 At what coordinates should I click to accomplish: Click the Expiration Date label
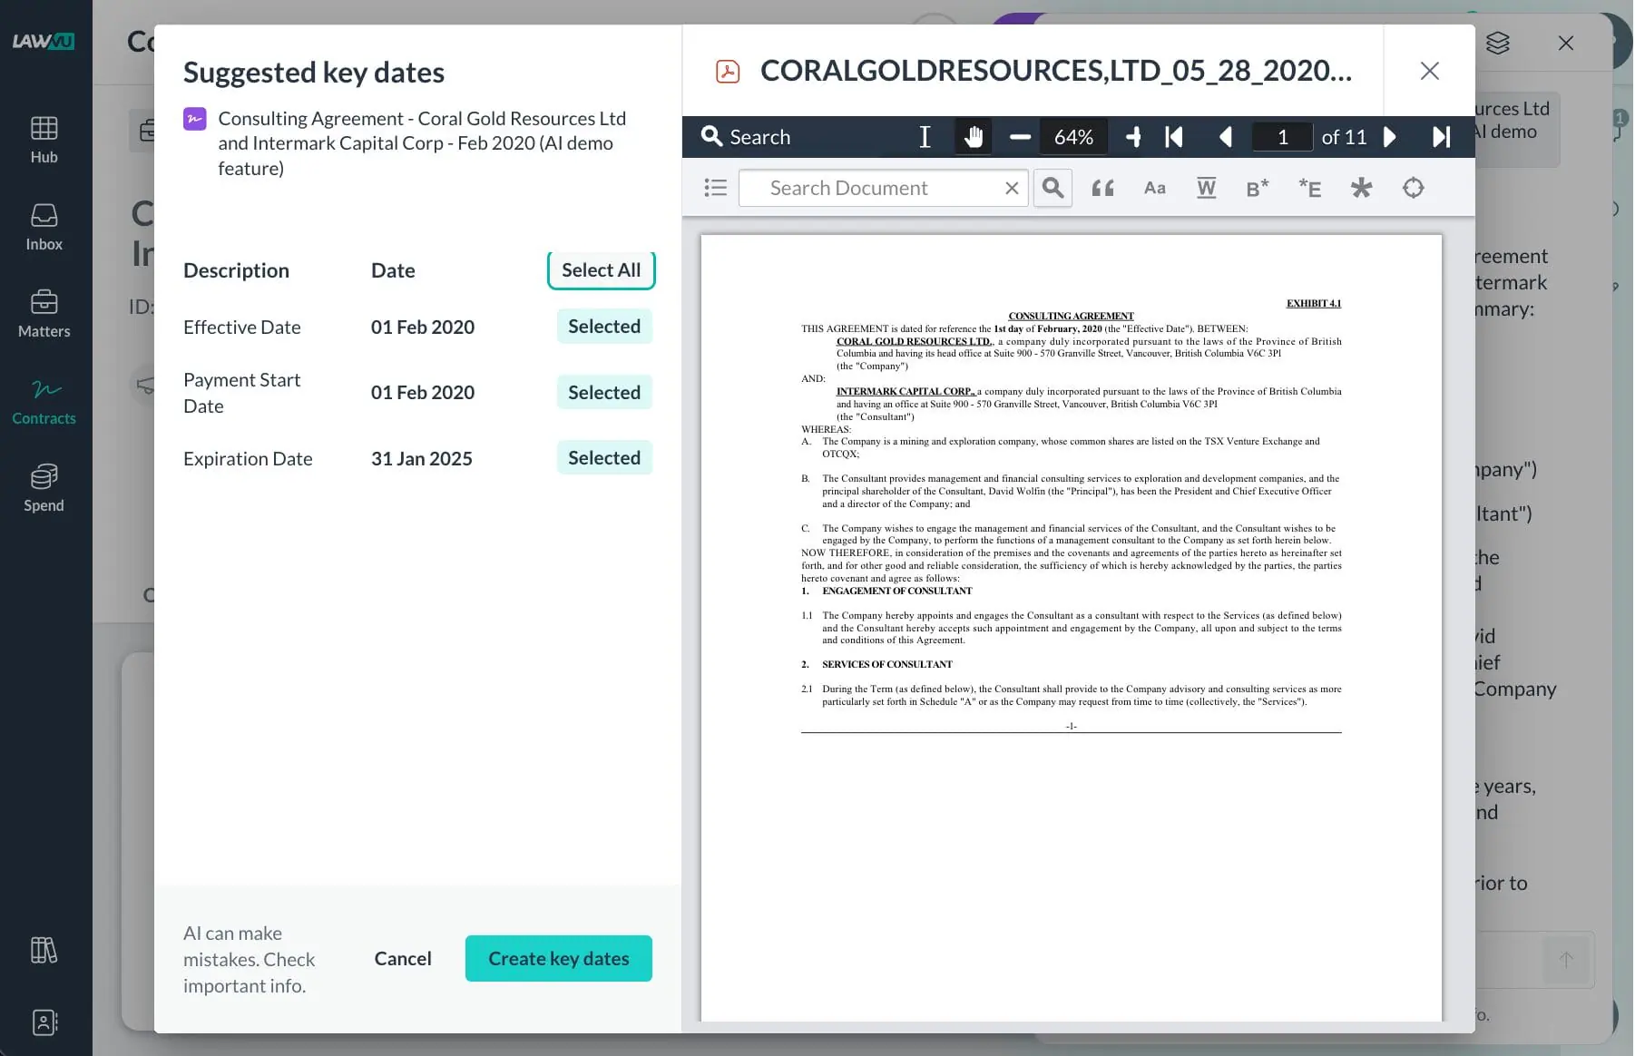(x=248, y=458)
